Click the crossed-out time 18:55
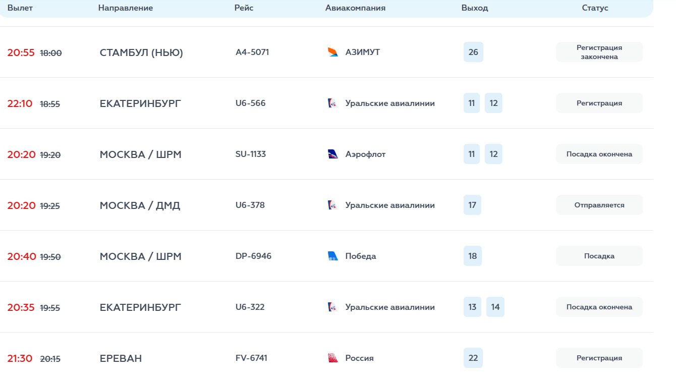This screenshot has width=676, height=377. click(x=50, y=104)
